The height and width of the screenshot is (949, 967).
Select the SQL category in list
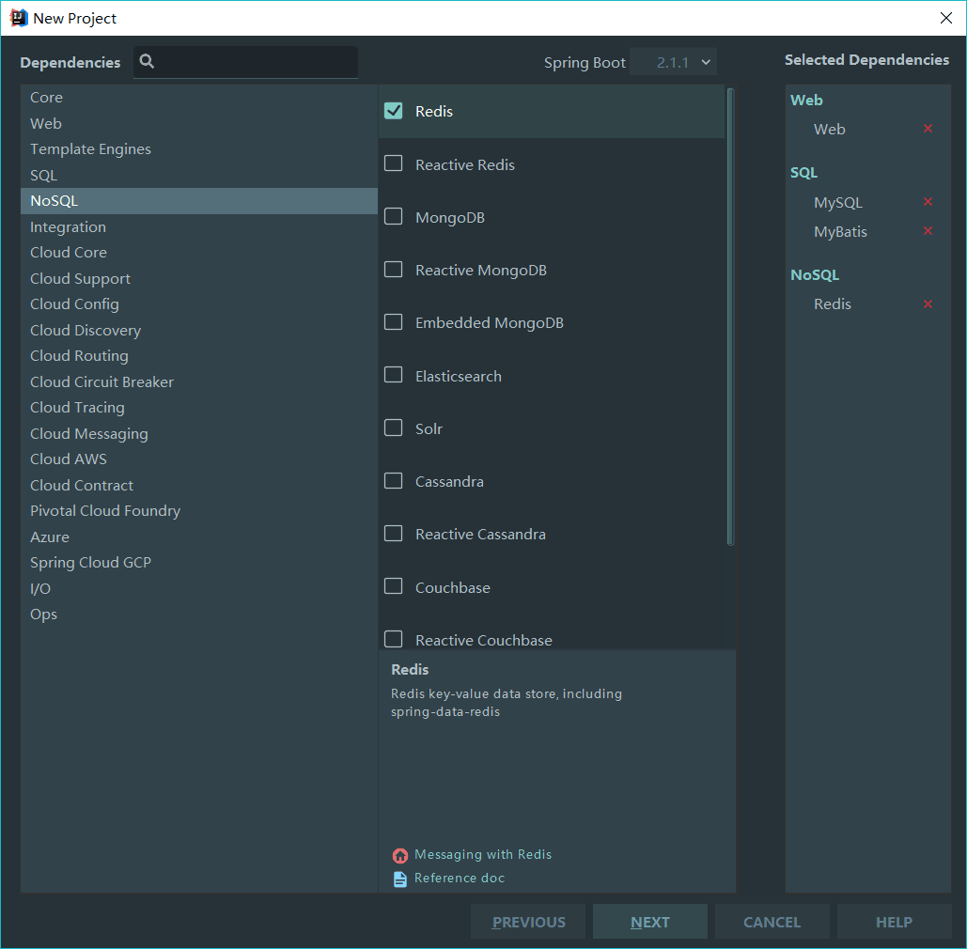tap(198, 175)
